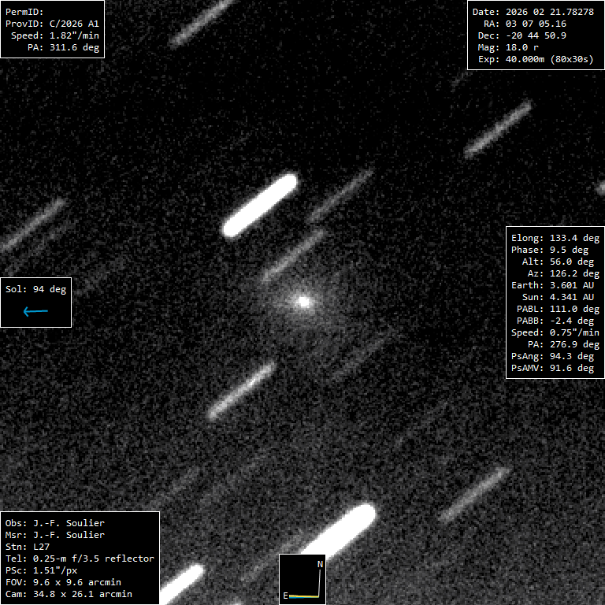This screenshot has width=605, height=605.
Task: Click the Tel: 0.25-m f/3.5 reflector line
Action: [80, 559]
